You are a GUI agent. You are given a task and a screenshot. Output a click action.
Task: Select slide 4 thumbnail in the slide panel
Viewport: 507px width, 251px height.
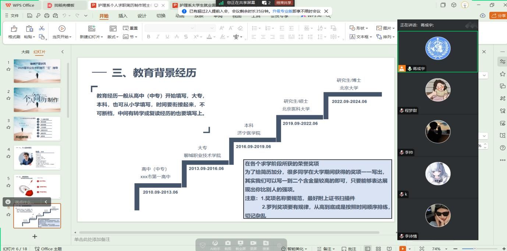click(x=37, y=158)
